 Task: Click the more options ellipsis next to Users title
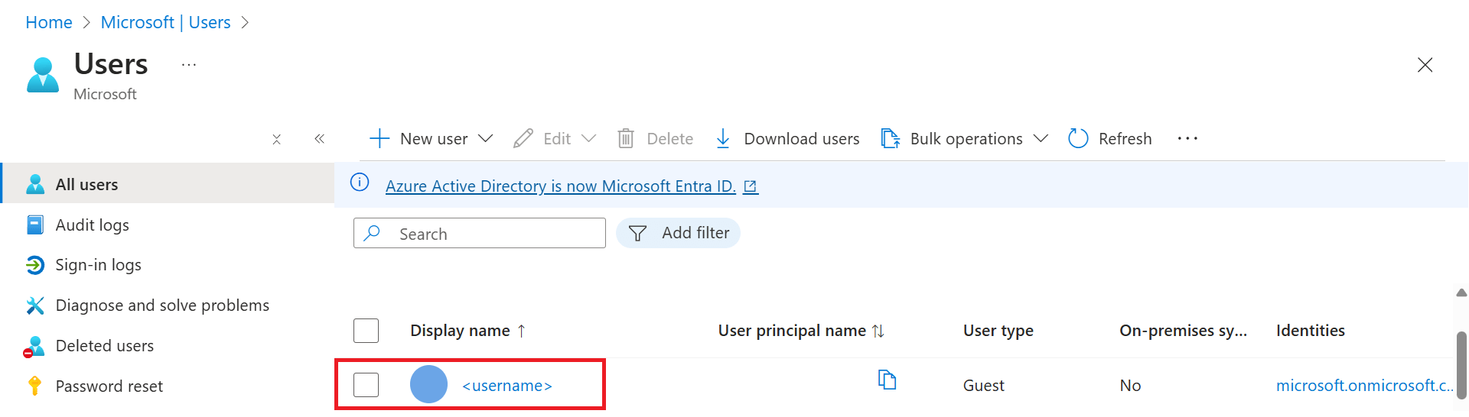click(x=189, y=65)
